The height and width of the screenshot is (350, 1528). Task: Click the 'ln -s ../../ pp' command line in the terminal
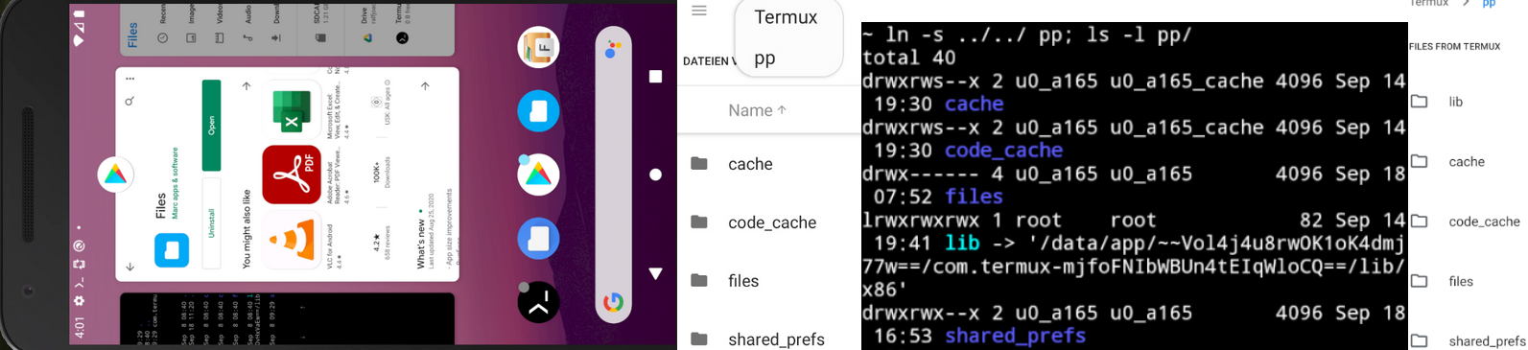pos(1027,35)
